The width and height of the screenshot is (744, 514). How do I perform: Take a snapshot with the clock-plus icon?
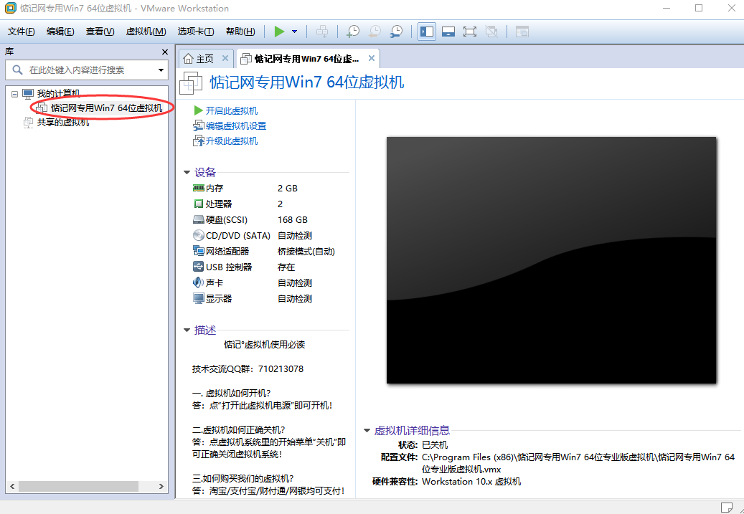tap(353, 32)
